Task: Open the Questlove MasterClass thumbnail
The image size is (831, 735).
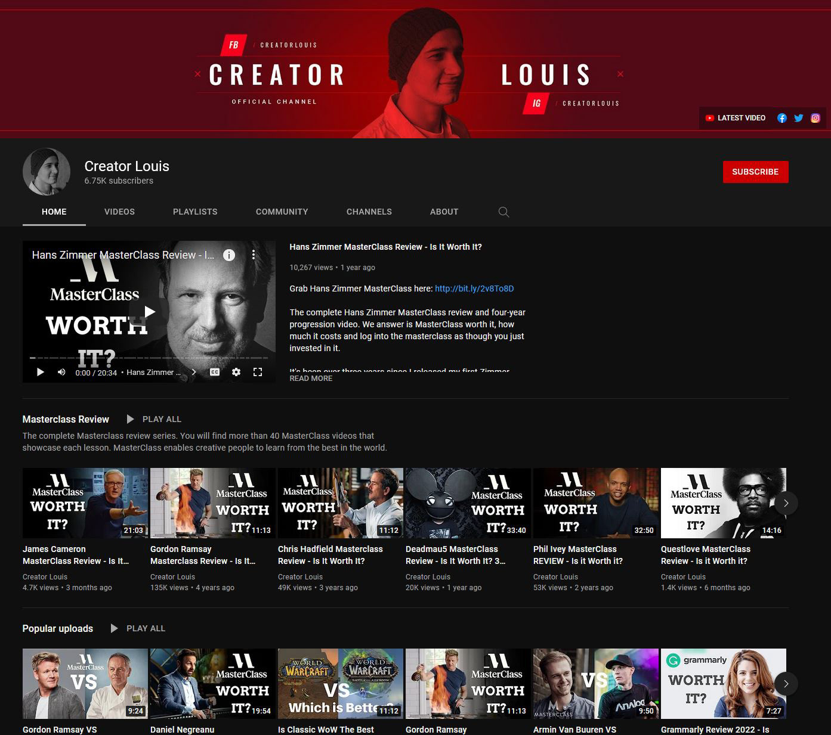Action: 724,503
